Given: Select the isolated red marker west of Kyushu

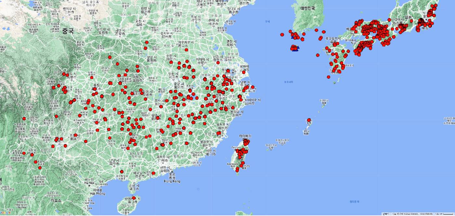Looking at the screenshot, I should (318, 55).
